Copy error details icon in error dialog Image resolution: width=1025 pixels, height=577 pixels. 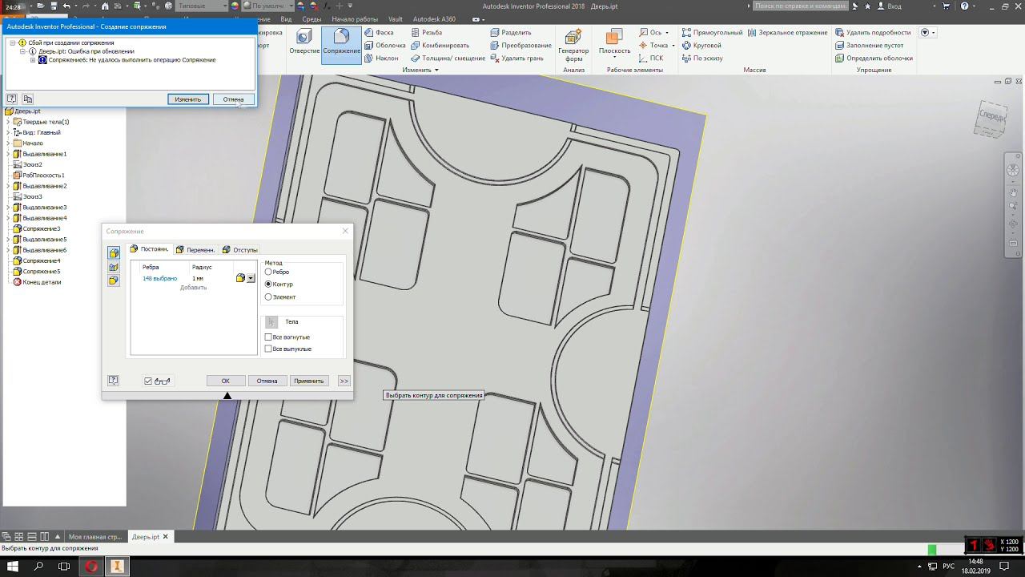(28, 99)
